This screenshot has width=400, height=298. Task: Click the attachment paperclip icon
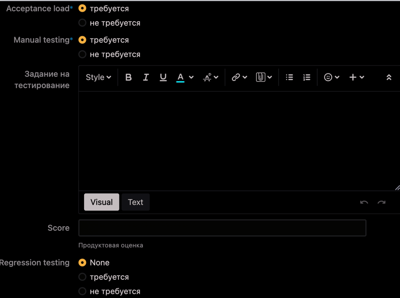[261, 77]
